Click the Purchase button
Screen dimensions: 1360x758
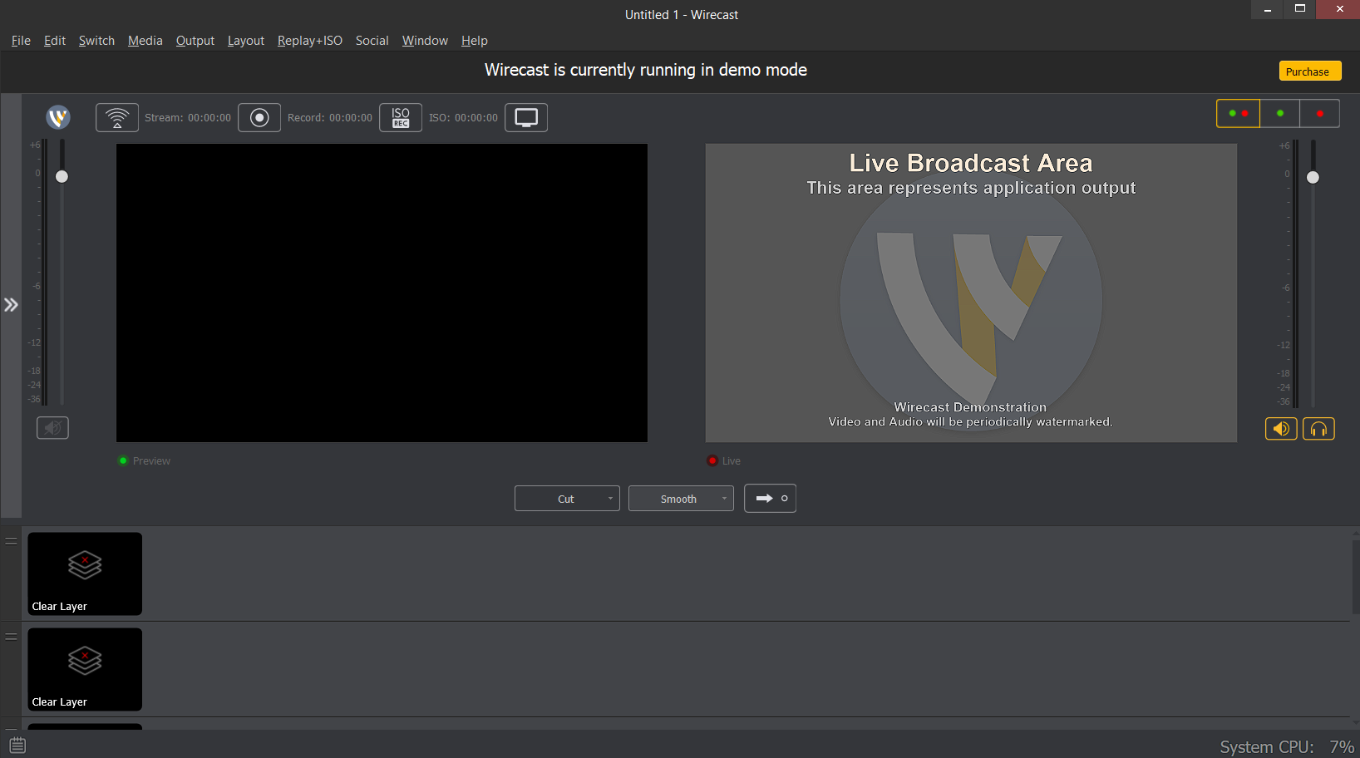[x=1310, y=71]
